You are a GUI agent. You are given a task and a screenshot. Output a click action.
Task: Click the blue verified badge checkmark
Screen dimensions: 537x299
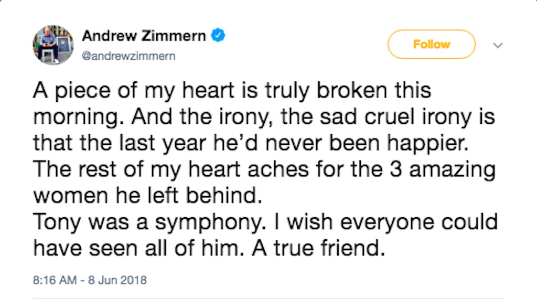tap(218, 36)
